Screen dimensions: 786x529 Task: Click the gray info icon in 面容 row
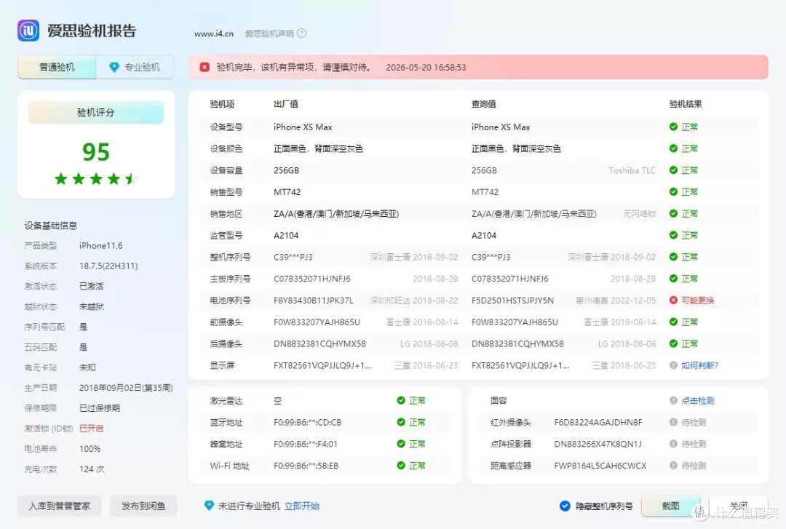click(673, 400)
